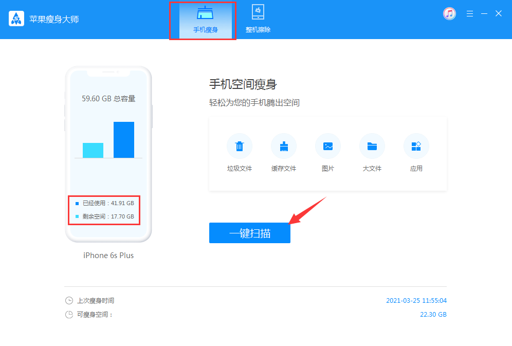The width and height of the screenshot is (512, 346).
Task: Open the 整机擦除 tab
Action: (258, 20)
